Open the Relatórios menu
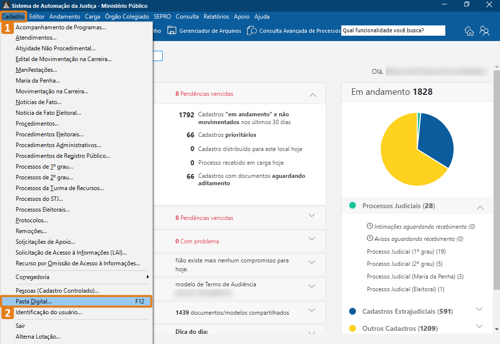 [x=216, y=17]
